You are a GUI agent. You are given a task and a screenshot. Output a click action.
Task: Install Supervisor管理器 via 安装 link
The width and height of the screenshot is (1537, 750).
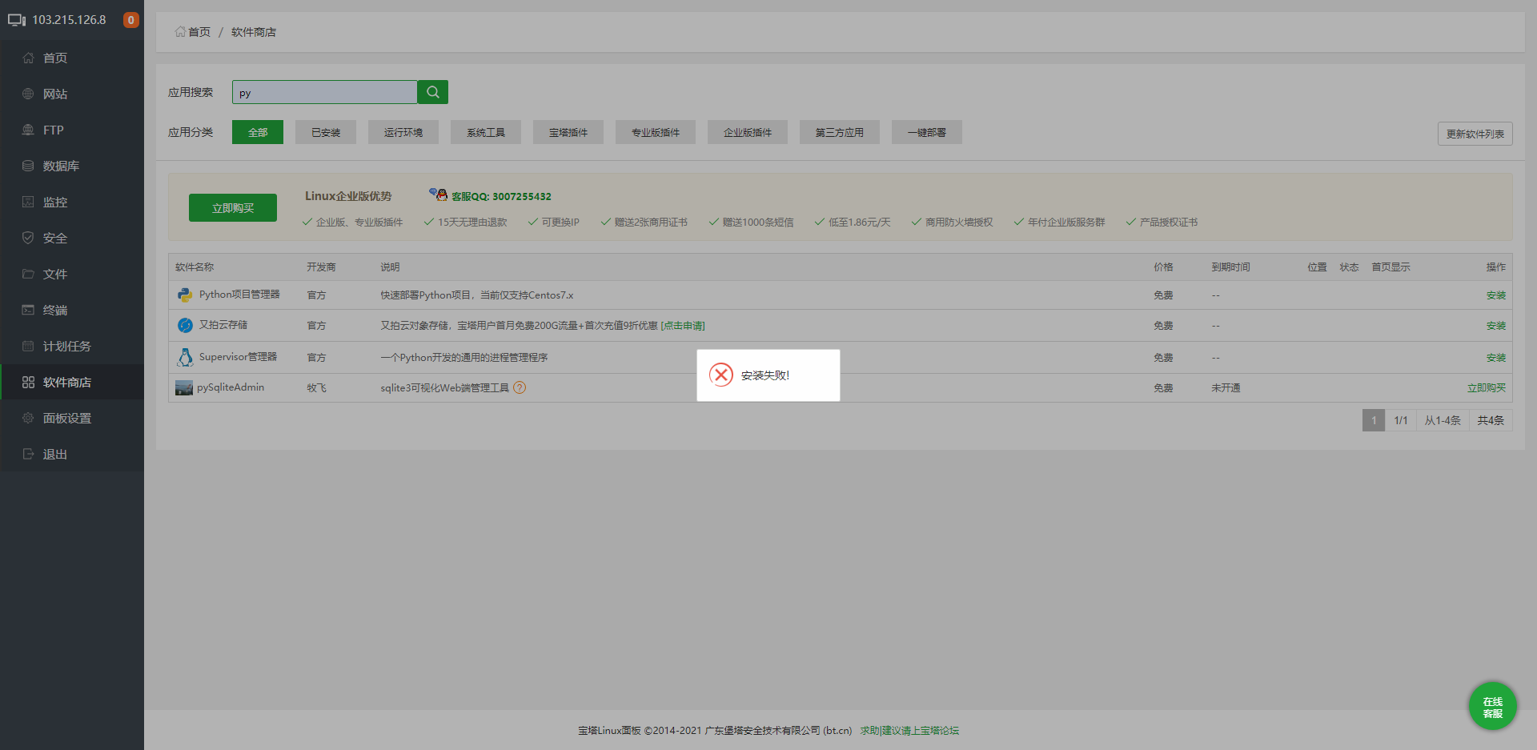click(1496, 358)
